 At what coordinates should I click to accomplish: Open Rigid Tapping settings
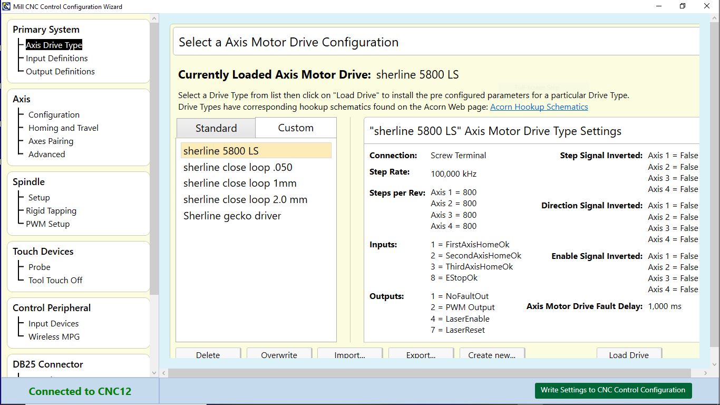(51, 211)
